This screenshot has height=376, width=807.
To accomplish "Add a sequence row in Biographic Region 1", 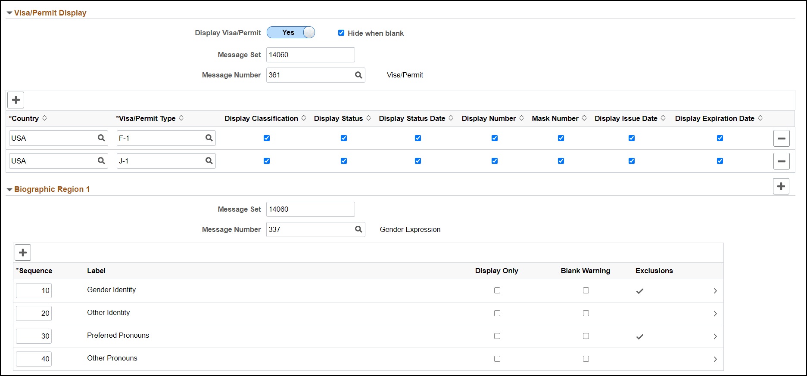I will (x=23, y=252).
